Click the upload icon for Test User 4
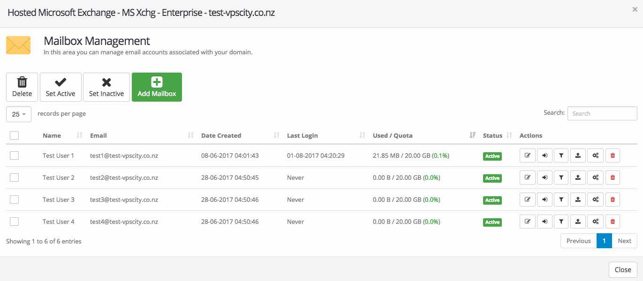This screenshot has width=643, height=281. (x=578, y=221)
